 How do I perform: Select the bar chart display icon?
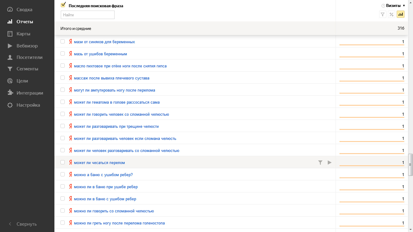[401, 14]
